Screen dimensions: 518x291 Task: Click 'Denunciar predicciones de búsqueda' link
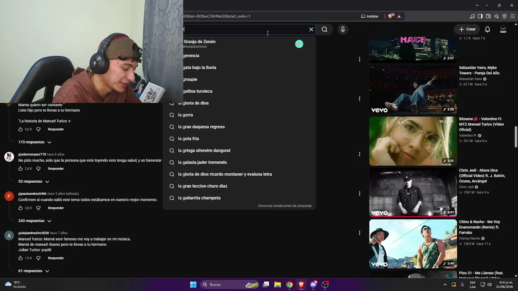coord(285,206)
